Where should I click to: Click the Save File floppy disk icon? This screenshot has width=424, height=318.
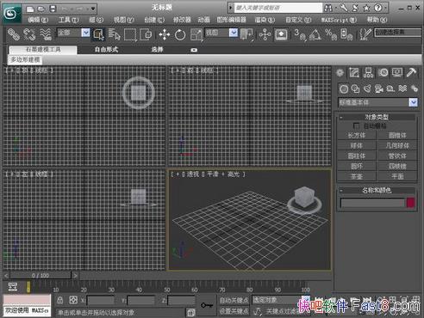click(x=53, y=9)
